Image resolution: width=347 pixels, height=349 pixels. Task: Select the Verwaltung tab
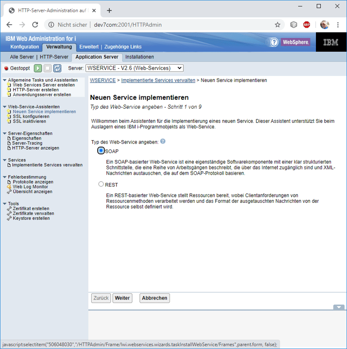click(59, 47)
